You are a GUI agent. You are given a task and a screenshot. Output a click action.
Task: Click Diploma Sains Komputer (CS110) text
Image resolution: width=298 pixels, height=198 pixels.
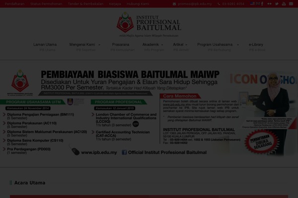(x=35, y=141)
